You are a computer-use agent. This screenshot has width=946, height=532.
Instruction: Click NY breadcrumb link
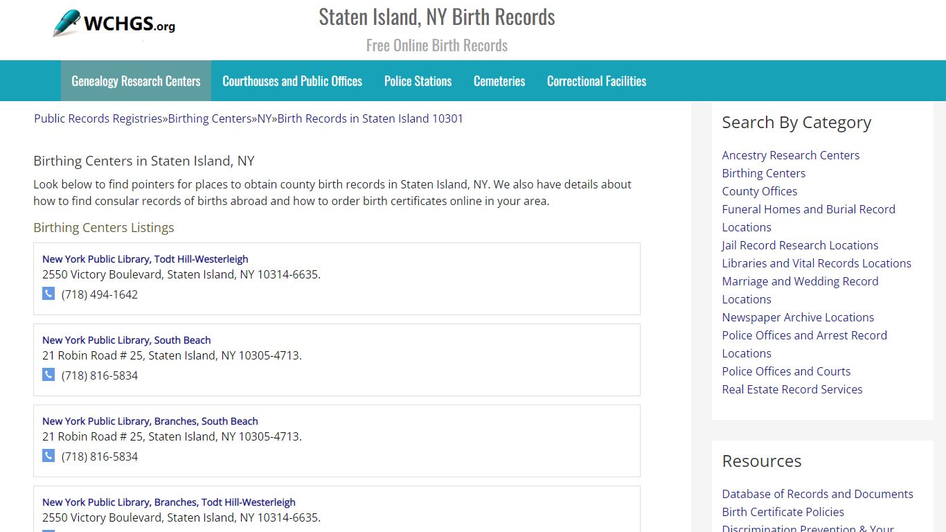[265, 118]
